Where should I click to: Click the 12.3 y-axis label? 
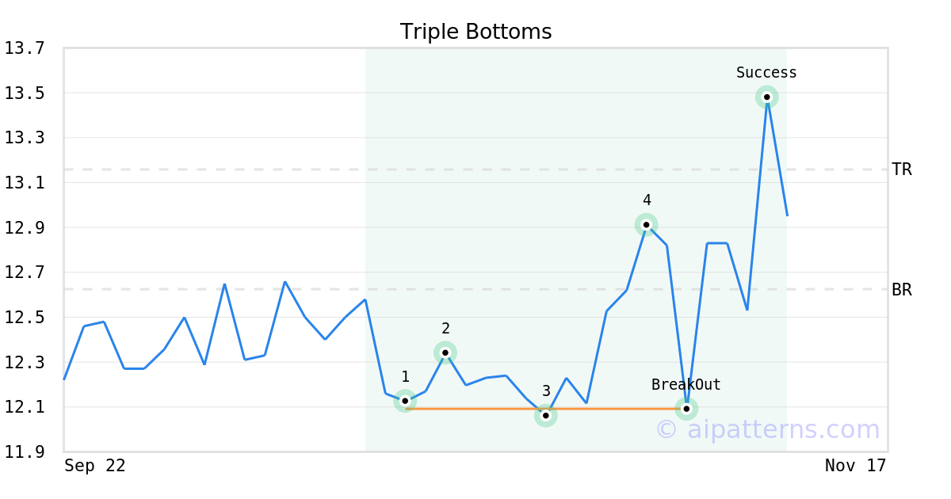tap(25, 363)
